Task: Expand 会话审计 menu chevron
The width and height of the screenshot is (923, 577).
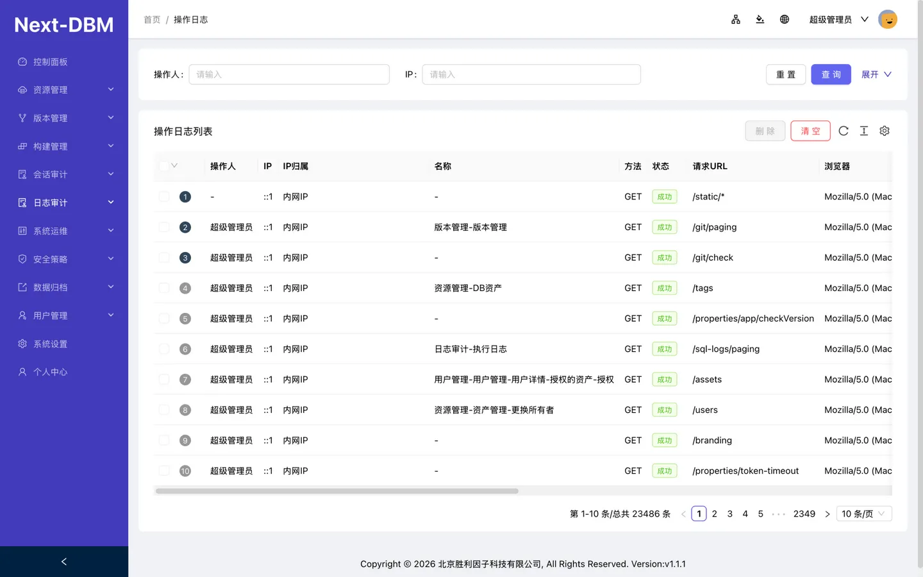Action: point(111,174)
